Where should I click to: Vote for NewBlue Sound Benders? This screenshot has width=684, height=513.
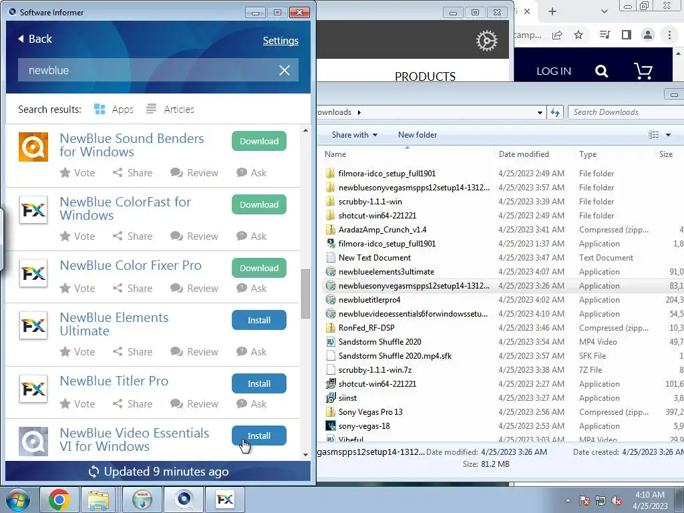(77, 173)
